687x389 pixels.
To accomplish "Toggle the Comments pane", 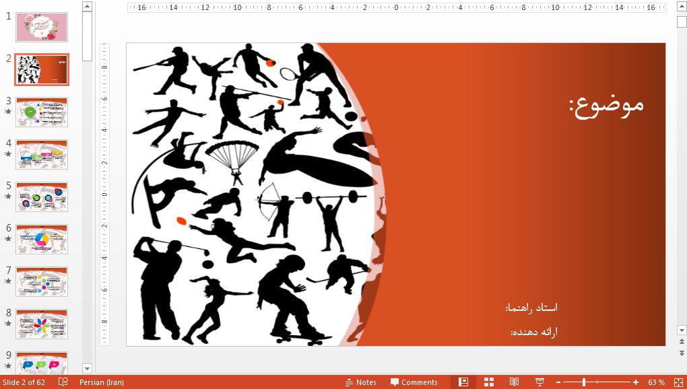I will point(414,382).
